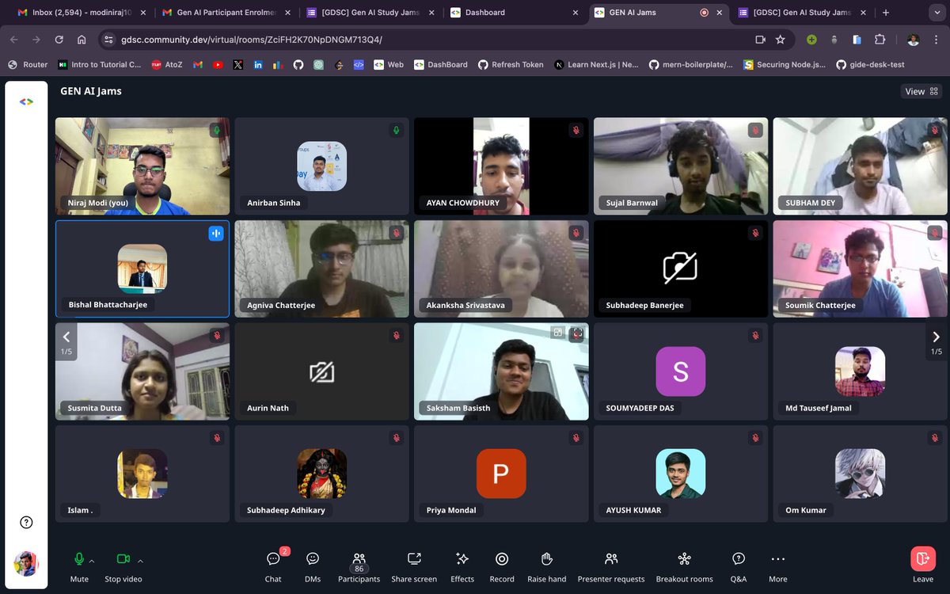Viewport: 950px width, 594px height.
Task: Switch to the Dashboard browser tab
Action: pyautogui.click(x=515, y=13)
